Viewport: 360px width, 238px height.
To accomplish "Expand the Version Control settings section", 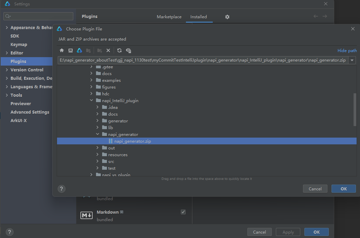I will click(x=7, y=70).
